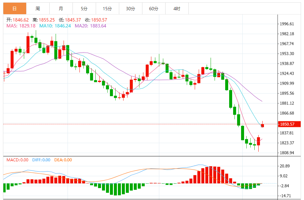The image size is (304, 200).
Task: Open the 30分 timeframe tab
Action: [130, 9]
